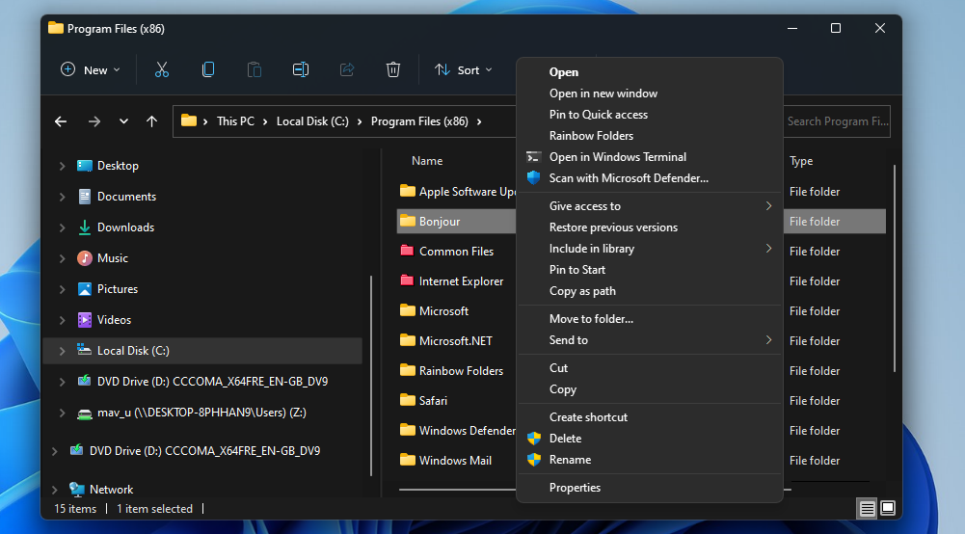
Task: Select Music in sidebar
Action: [x=113, y=258]
